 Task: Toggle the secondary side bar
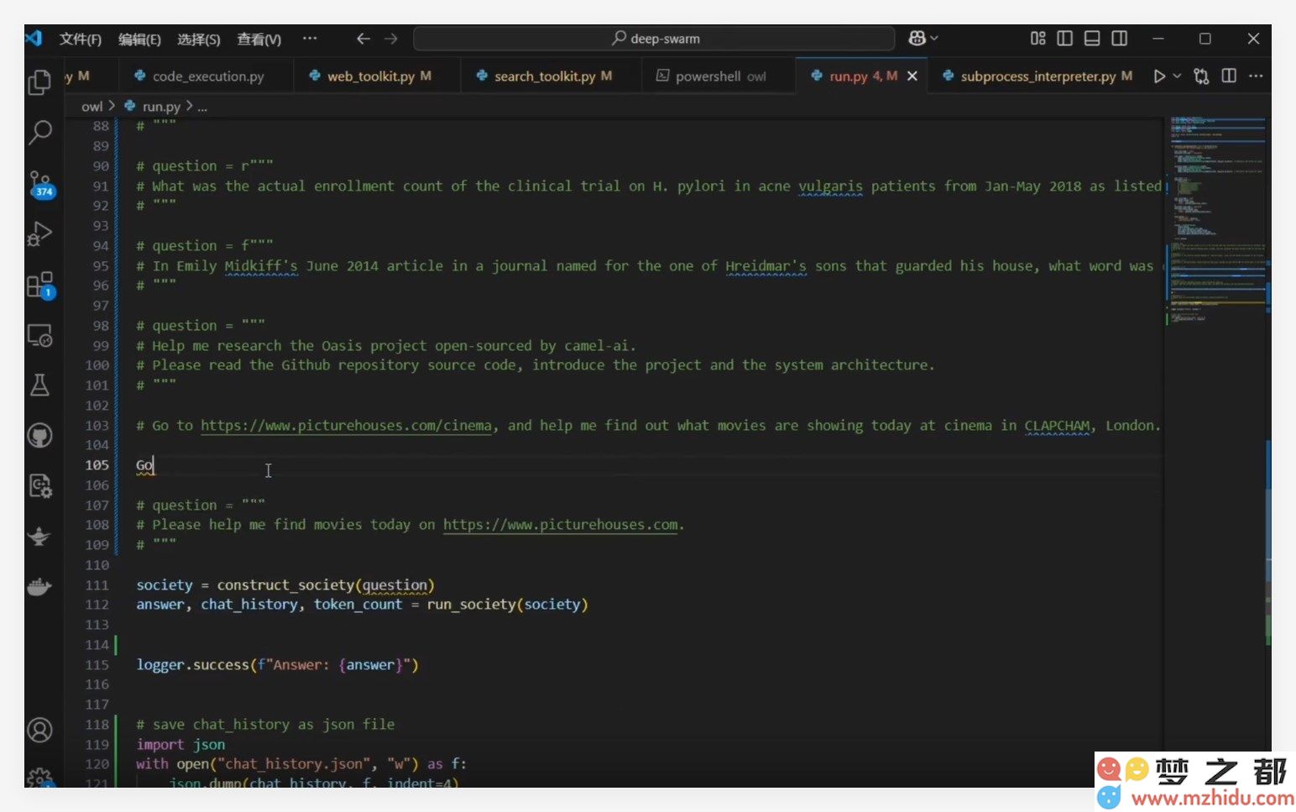point(1119,39)
